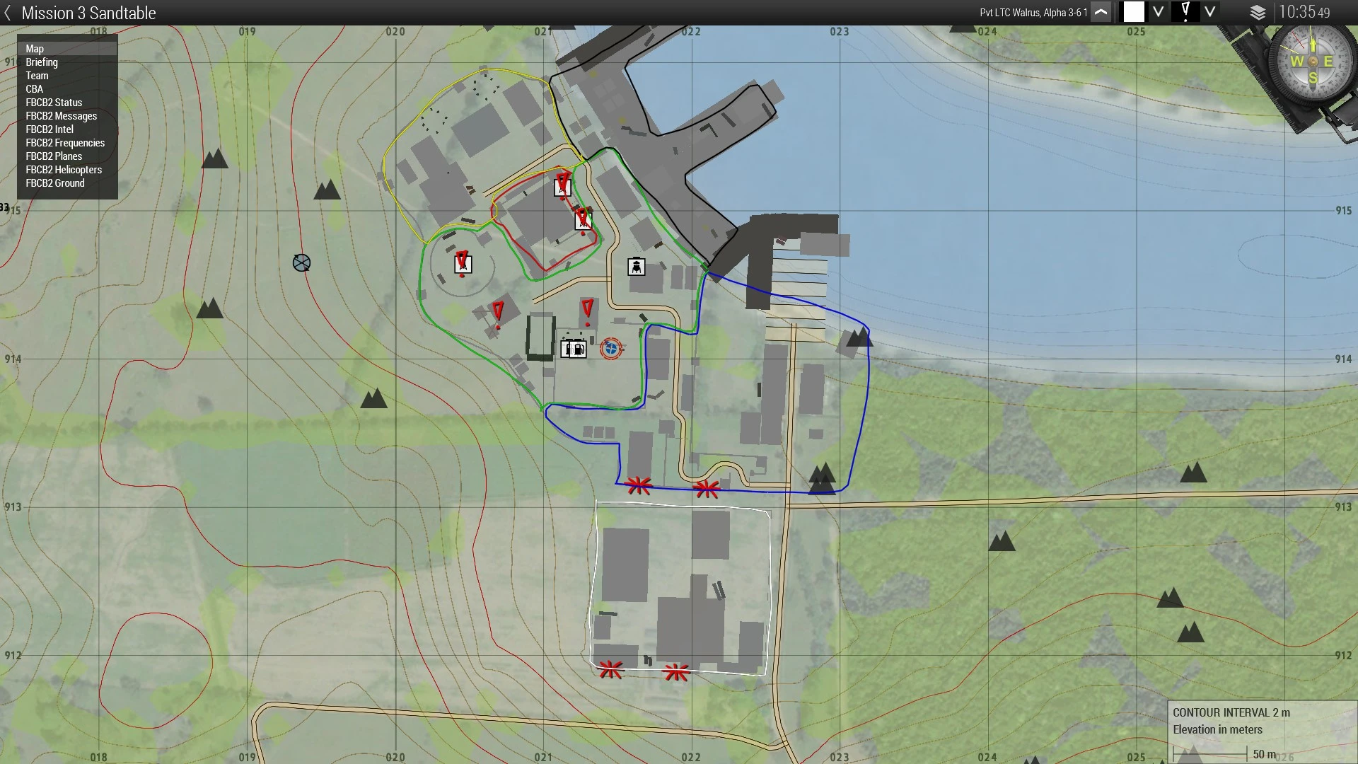Open the Briefing menu entry
Screen dimensions: 1358x764
pyautogui.click(x=42, y=62)
